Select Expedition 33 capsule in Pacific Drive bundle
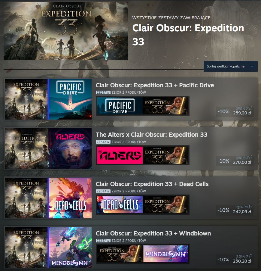 (x=165, y=106)
